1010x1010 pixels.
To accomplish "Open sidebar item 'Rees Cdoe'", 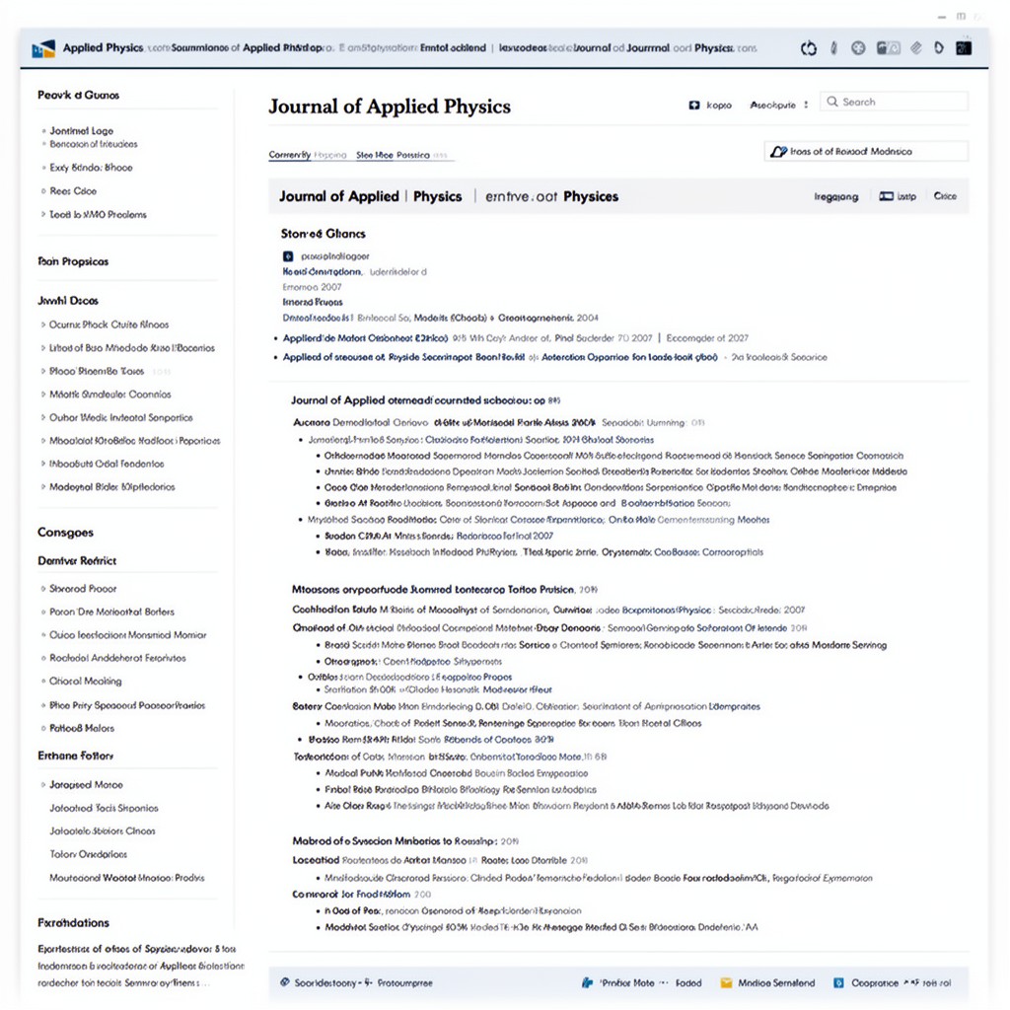I will pyautogui.click(x=73, y=191).
